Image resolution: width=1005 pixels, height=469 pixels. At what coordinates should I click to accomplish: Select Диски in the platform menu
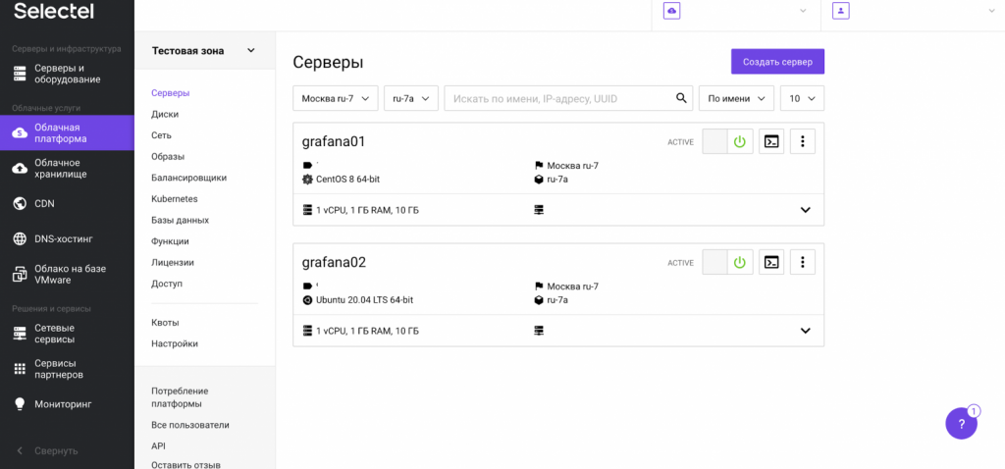point(165,114)
